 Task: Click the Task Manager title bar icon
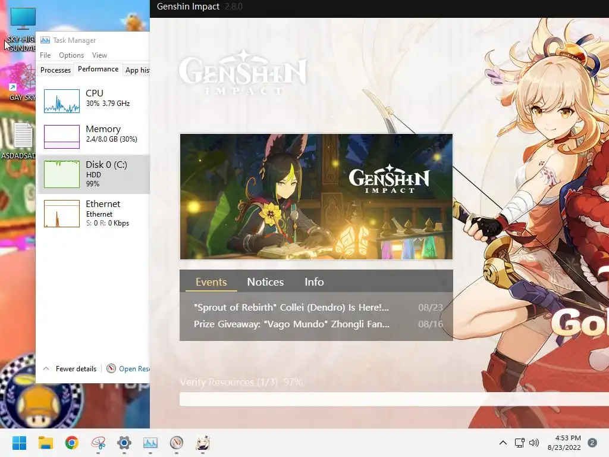(x=45, y=40)
